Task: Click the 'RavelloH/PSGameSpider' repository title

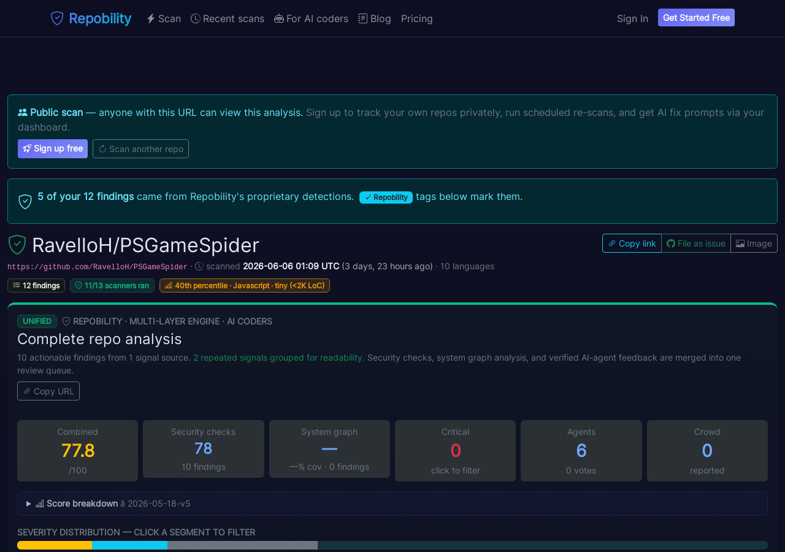Action: 145,245
